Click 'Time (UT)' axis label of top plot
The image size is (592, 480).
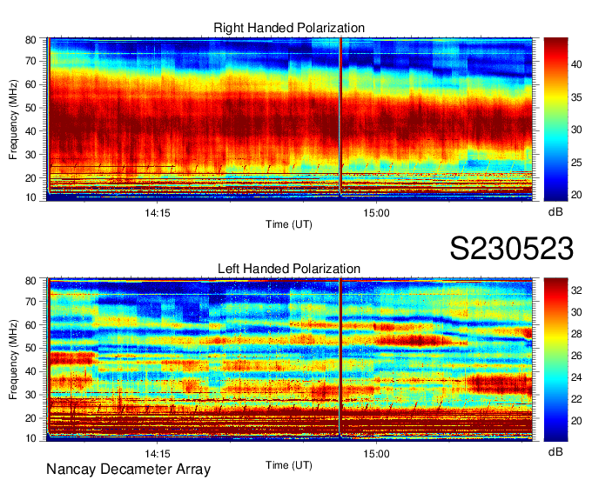coord(289,224)
